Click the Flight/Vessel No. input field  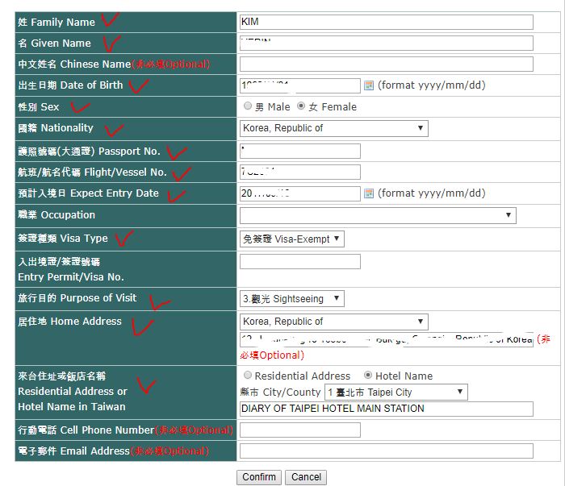point(300,172)
